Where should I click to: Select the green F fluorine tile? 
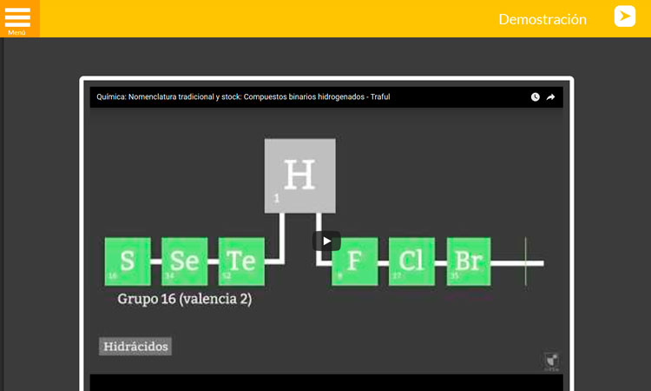354,262
